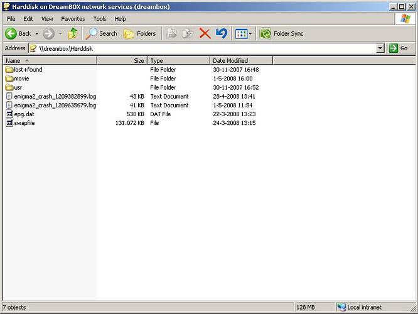Sort by the Name column header

(x=50, y=60)
